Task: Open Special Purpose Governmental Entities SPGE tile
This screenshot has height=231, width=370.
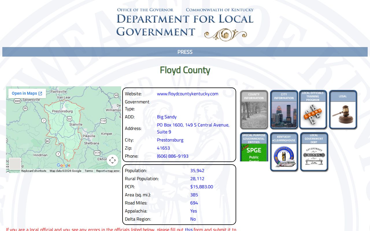Action: tap(254, 147)
